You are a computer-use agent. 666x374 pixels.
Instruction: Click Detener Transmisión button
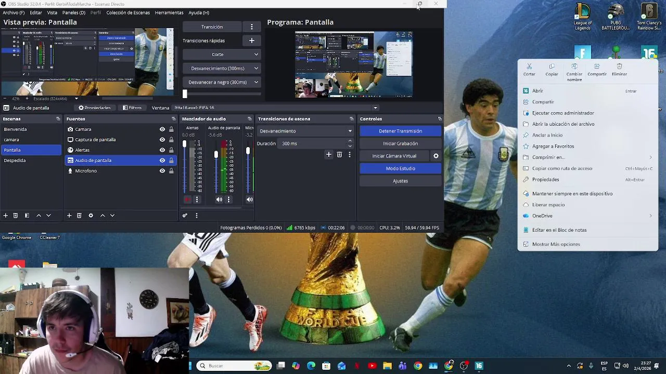click(x=401, y=131)
